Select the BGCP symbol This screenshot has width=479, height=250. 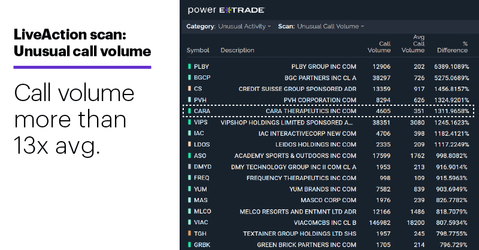[202, 78]
